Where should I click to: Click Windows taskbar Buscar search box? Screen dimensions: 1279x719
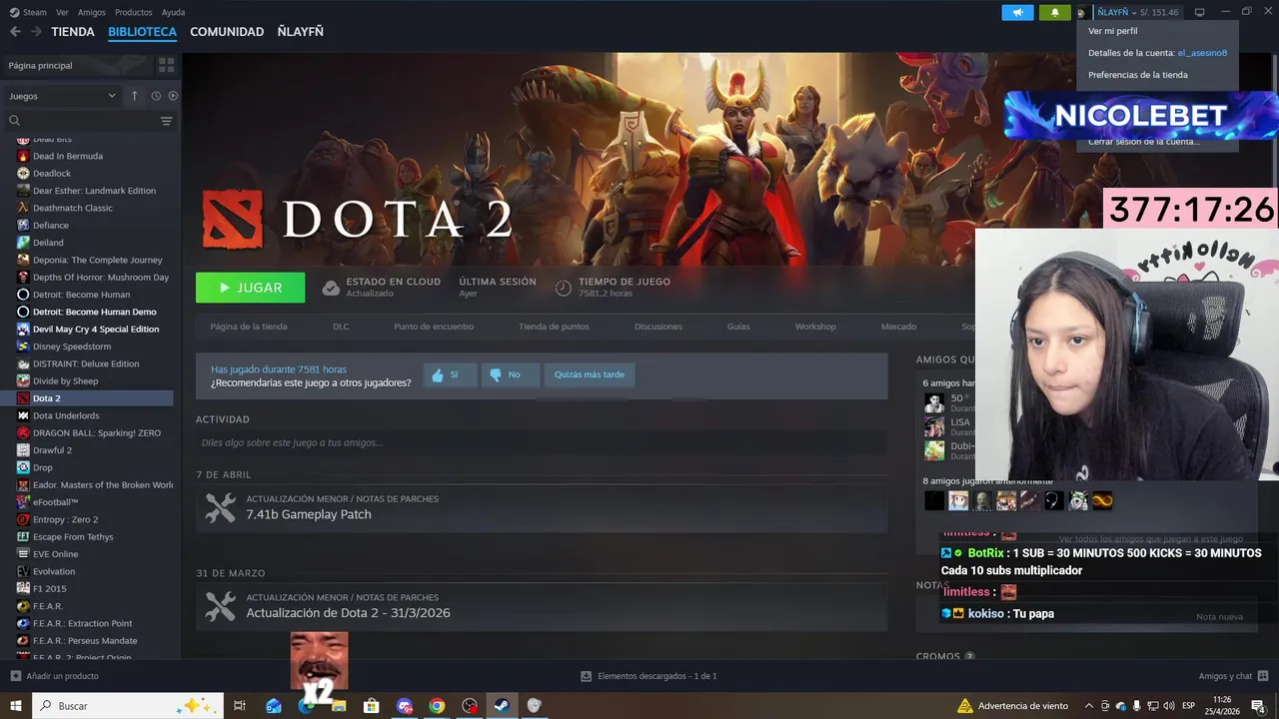[128, 706]
